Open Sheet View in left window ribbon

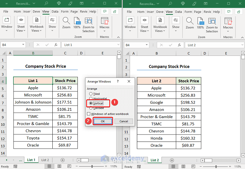coord(21,24)
